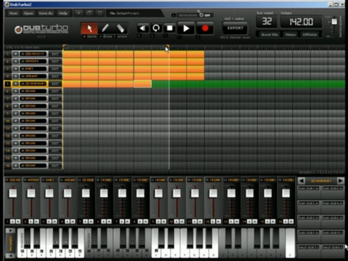Toggle mute on mixer channel 5
This screenshot has height=261, width=348.
pos(91,221)
